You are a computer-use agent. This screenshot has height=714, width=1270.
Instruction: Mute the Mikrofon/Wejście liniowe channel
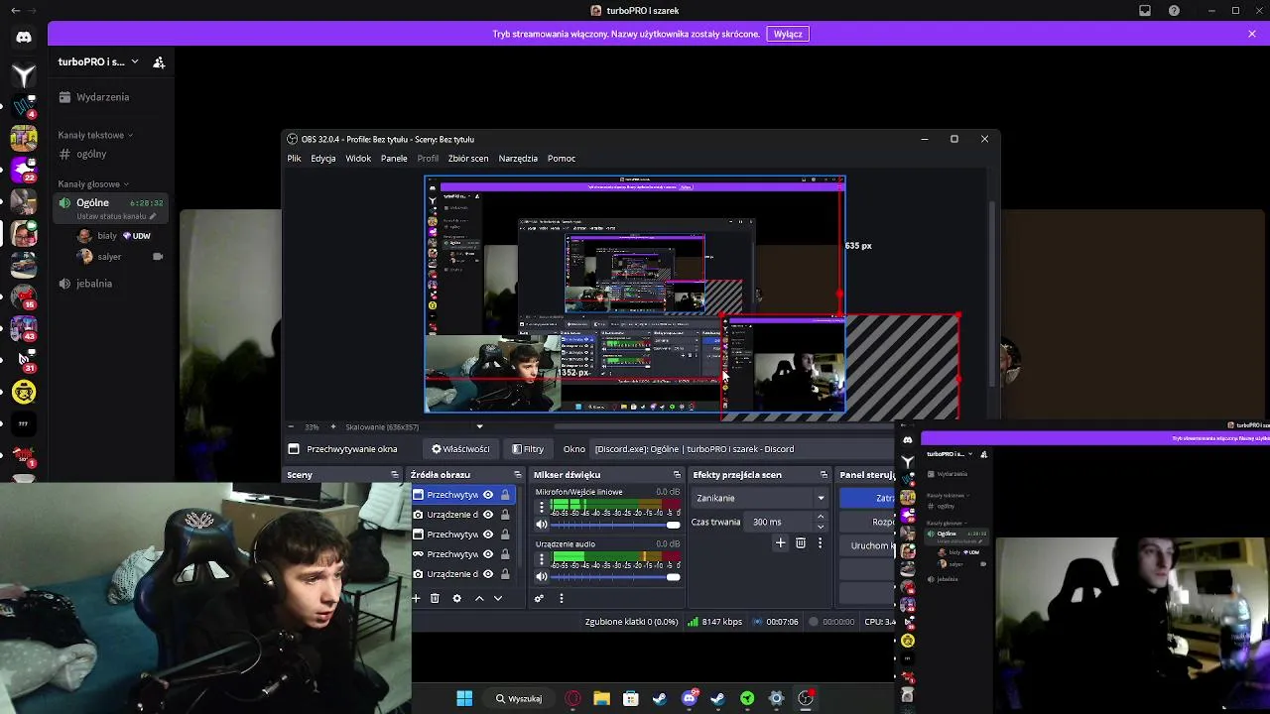(x=542, y=525)
